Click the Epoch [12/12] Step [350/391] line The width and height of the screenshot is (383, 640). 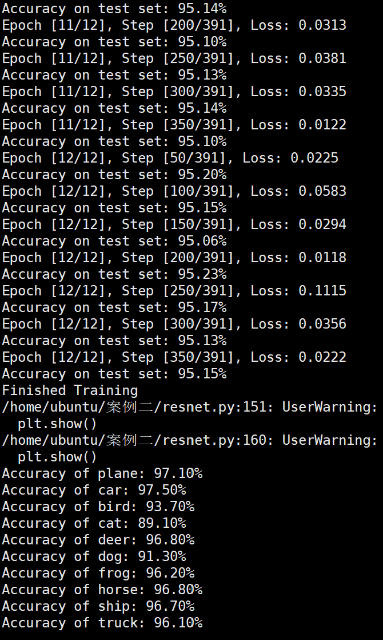(174, 357)
